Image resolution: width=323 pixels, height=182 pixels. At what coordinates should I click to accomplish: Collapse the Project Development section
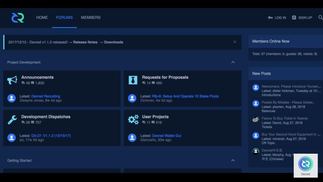pos(233,62)
